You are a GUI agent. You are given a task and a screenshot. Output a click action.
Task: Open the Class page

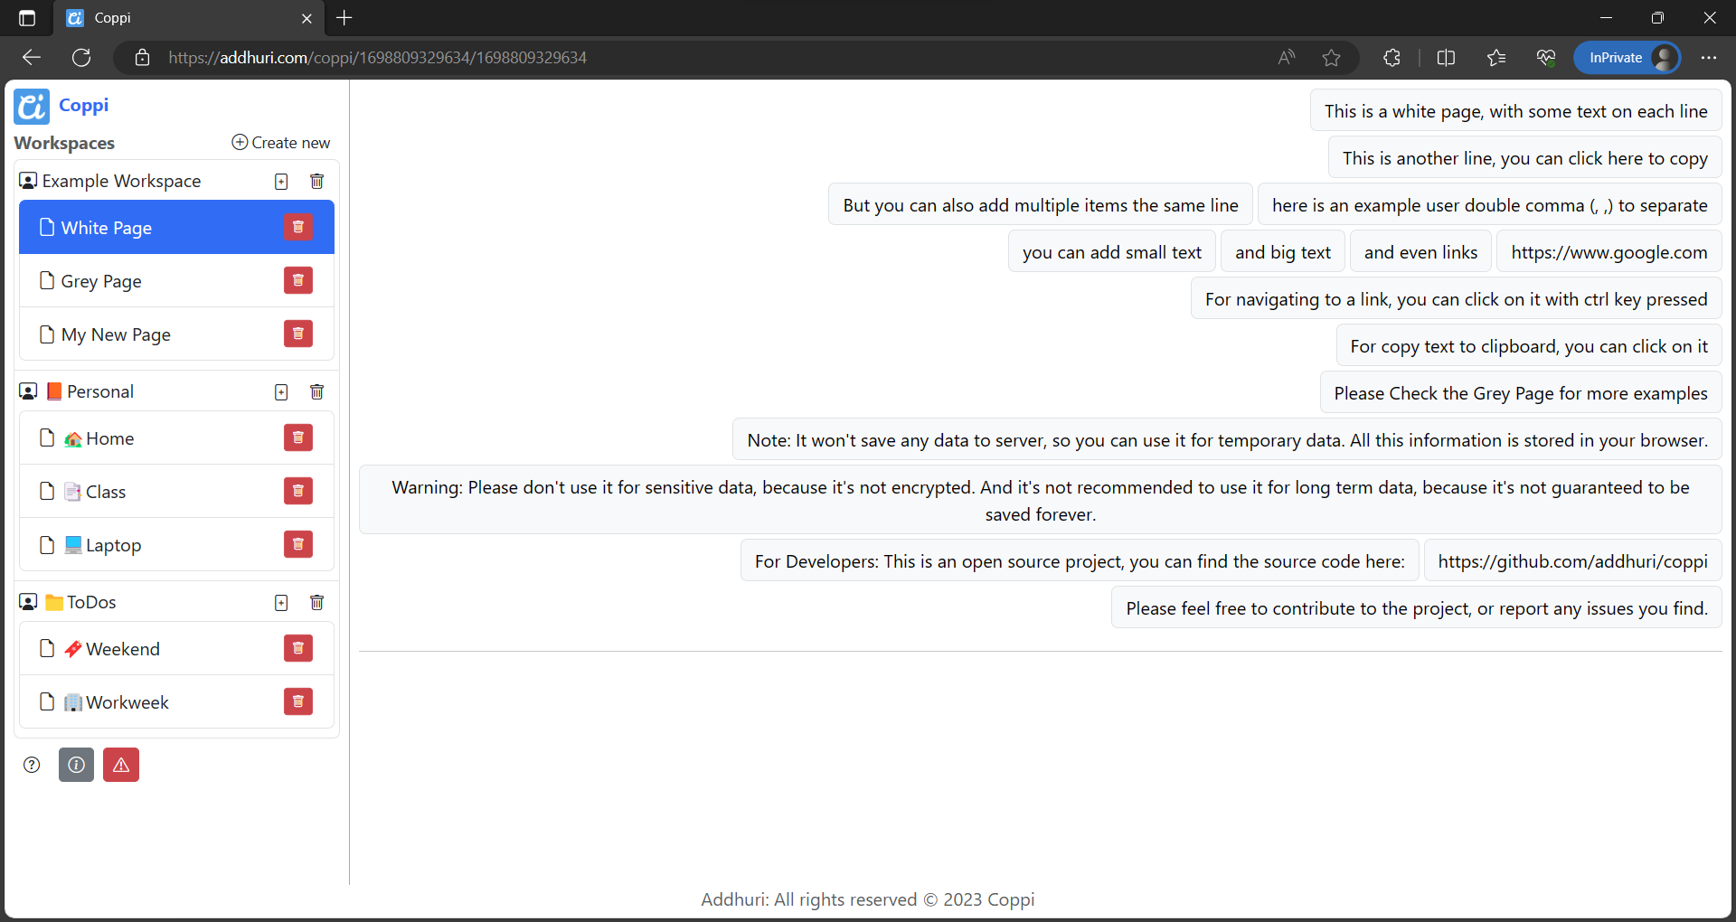click(x=176, y=491)
